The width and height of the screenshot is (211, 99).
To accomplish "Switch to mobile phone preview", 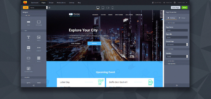I will click(x=113, y=8).
